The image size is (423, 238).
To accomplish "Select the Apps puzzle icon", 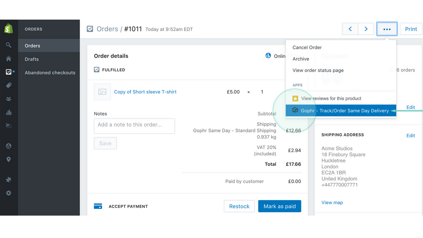I will 9,179.
